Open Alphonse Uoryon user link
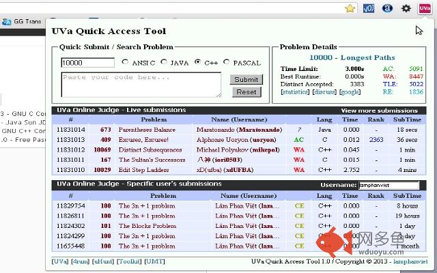Screen dimensions: 437x273 236,140
